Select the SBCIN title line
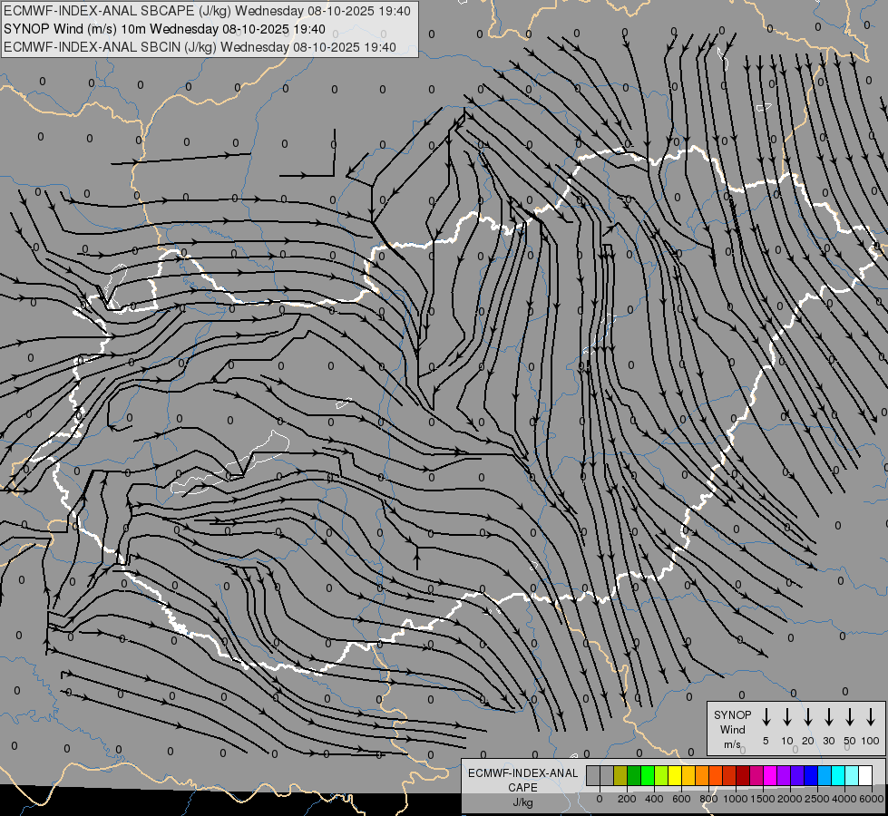This screenshot has width=888, height=816. tap(200, 47)
